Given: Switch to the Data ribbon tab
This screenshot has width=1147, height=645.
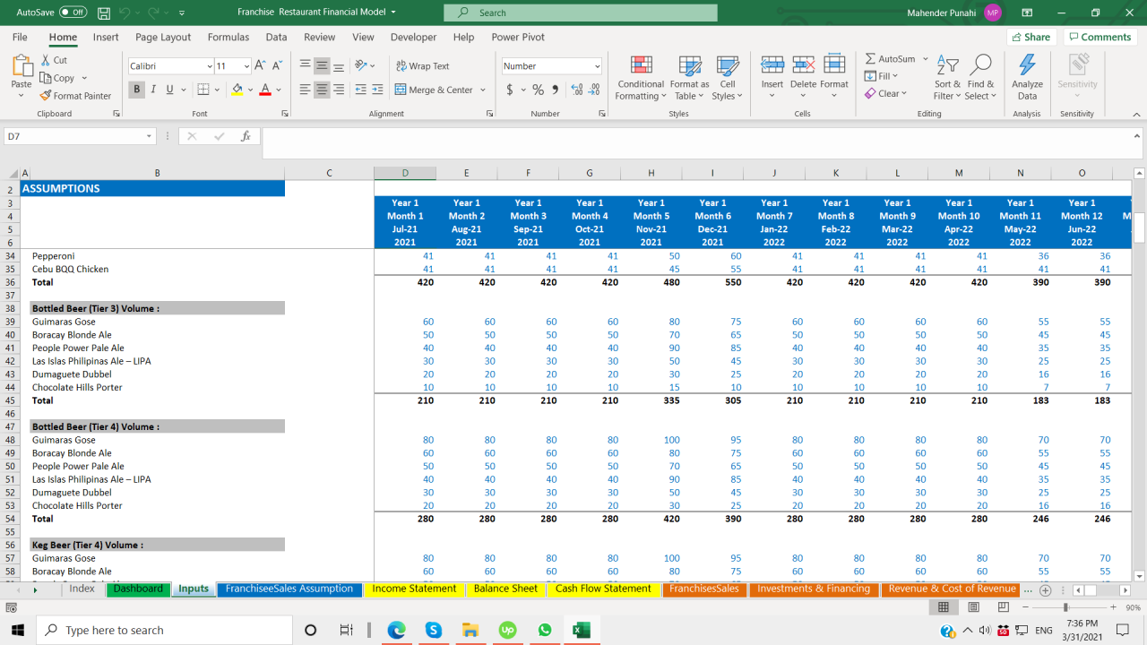Looking at the screenshot, I should [x=276, y=38].
